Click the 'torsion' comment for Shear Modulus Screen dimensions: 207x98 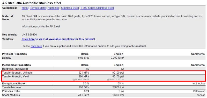click(x=201, y=95)
